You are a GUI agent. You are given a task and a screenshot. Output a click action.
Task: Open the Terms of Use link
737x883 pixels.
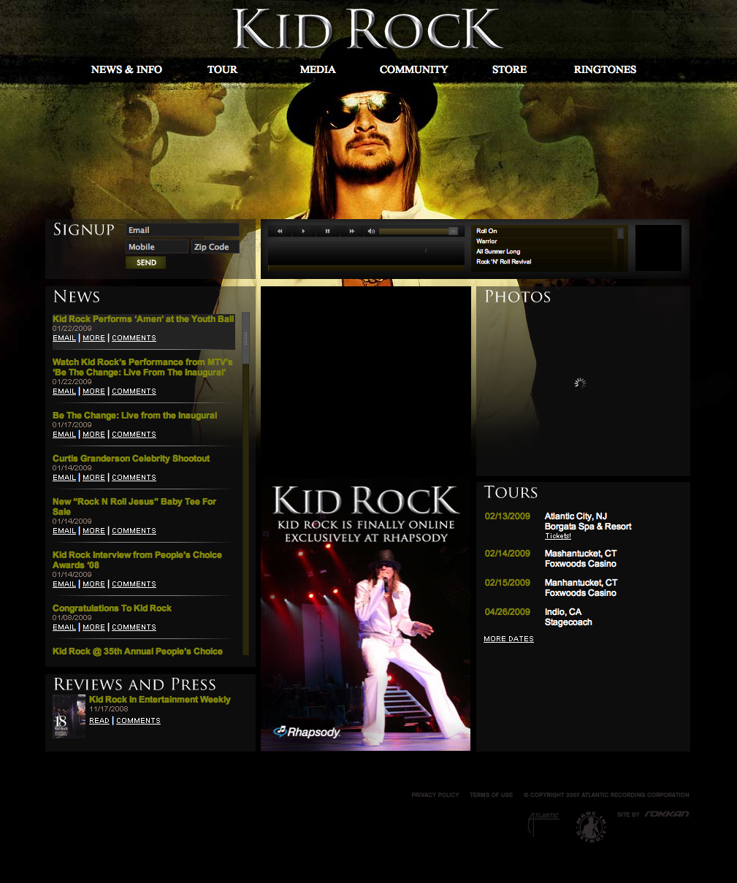point(491,795)
